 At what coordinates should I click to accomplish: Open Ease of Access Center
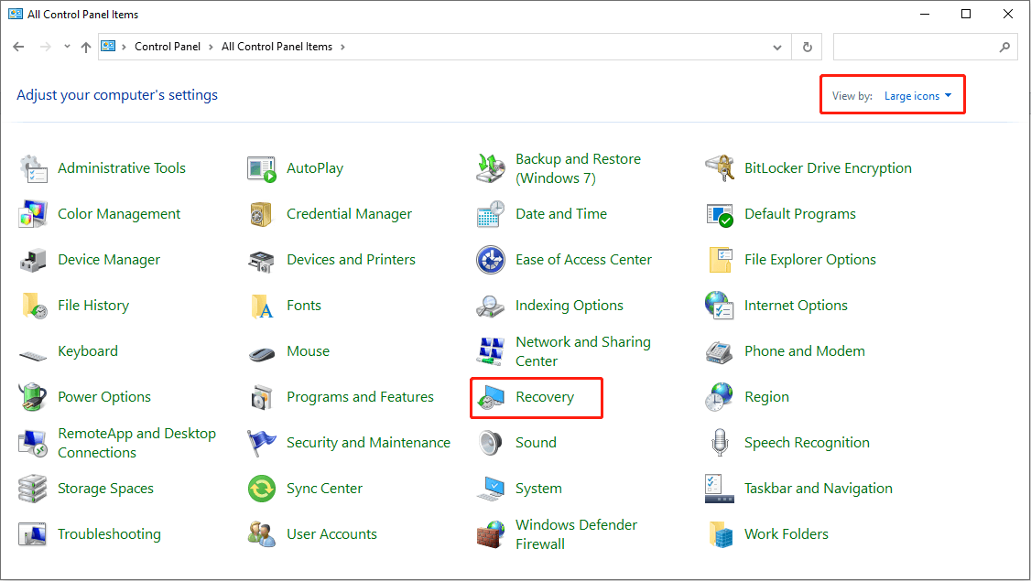coord(583,260)
